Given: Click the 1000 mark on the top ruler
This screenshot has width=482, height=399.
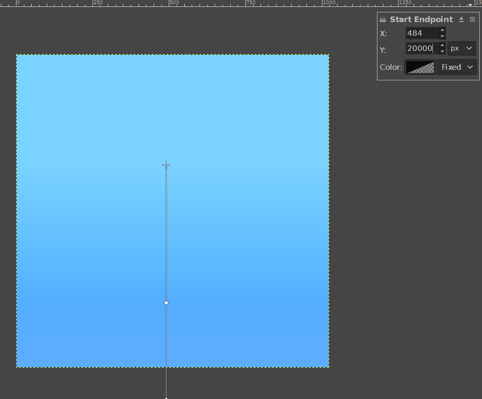Looking at the screenshot, I should click(323, 3).
